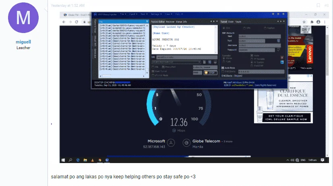333x186 pixels.
Task: Toggle the DNS2Socks checkbox
Action: tap(223, 72)
